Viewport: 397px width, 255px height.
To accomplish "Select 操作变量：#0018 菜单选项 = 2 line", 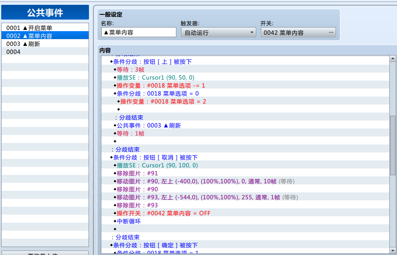I will [245, 101].
